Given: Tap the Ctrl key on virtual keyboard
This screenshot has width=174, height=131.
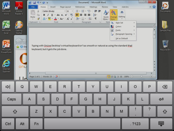Looking at the screenshot, I should point(8,124).
